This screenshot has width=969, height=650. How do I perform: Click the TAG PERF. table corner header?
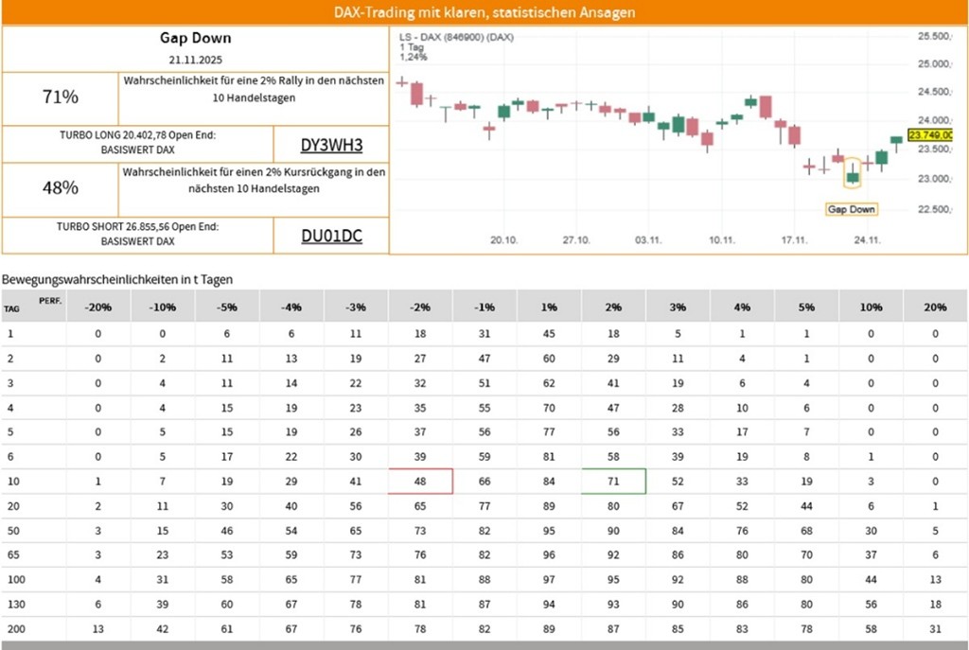[31, 306]
